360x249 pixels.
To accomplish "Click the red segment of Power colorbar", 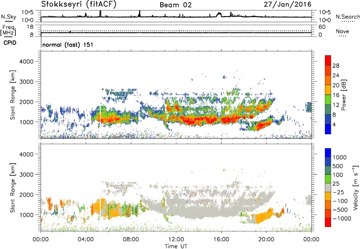I will pyautogui.click(x=328, y=60).
